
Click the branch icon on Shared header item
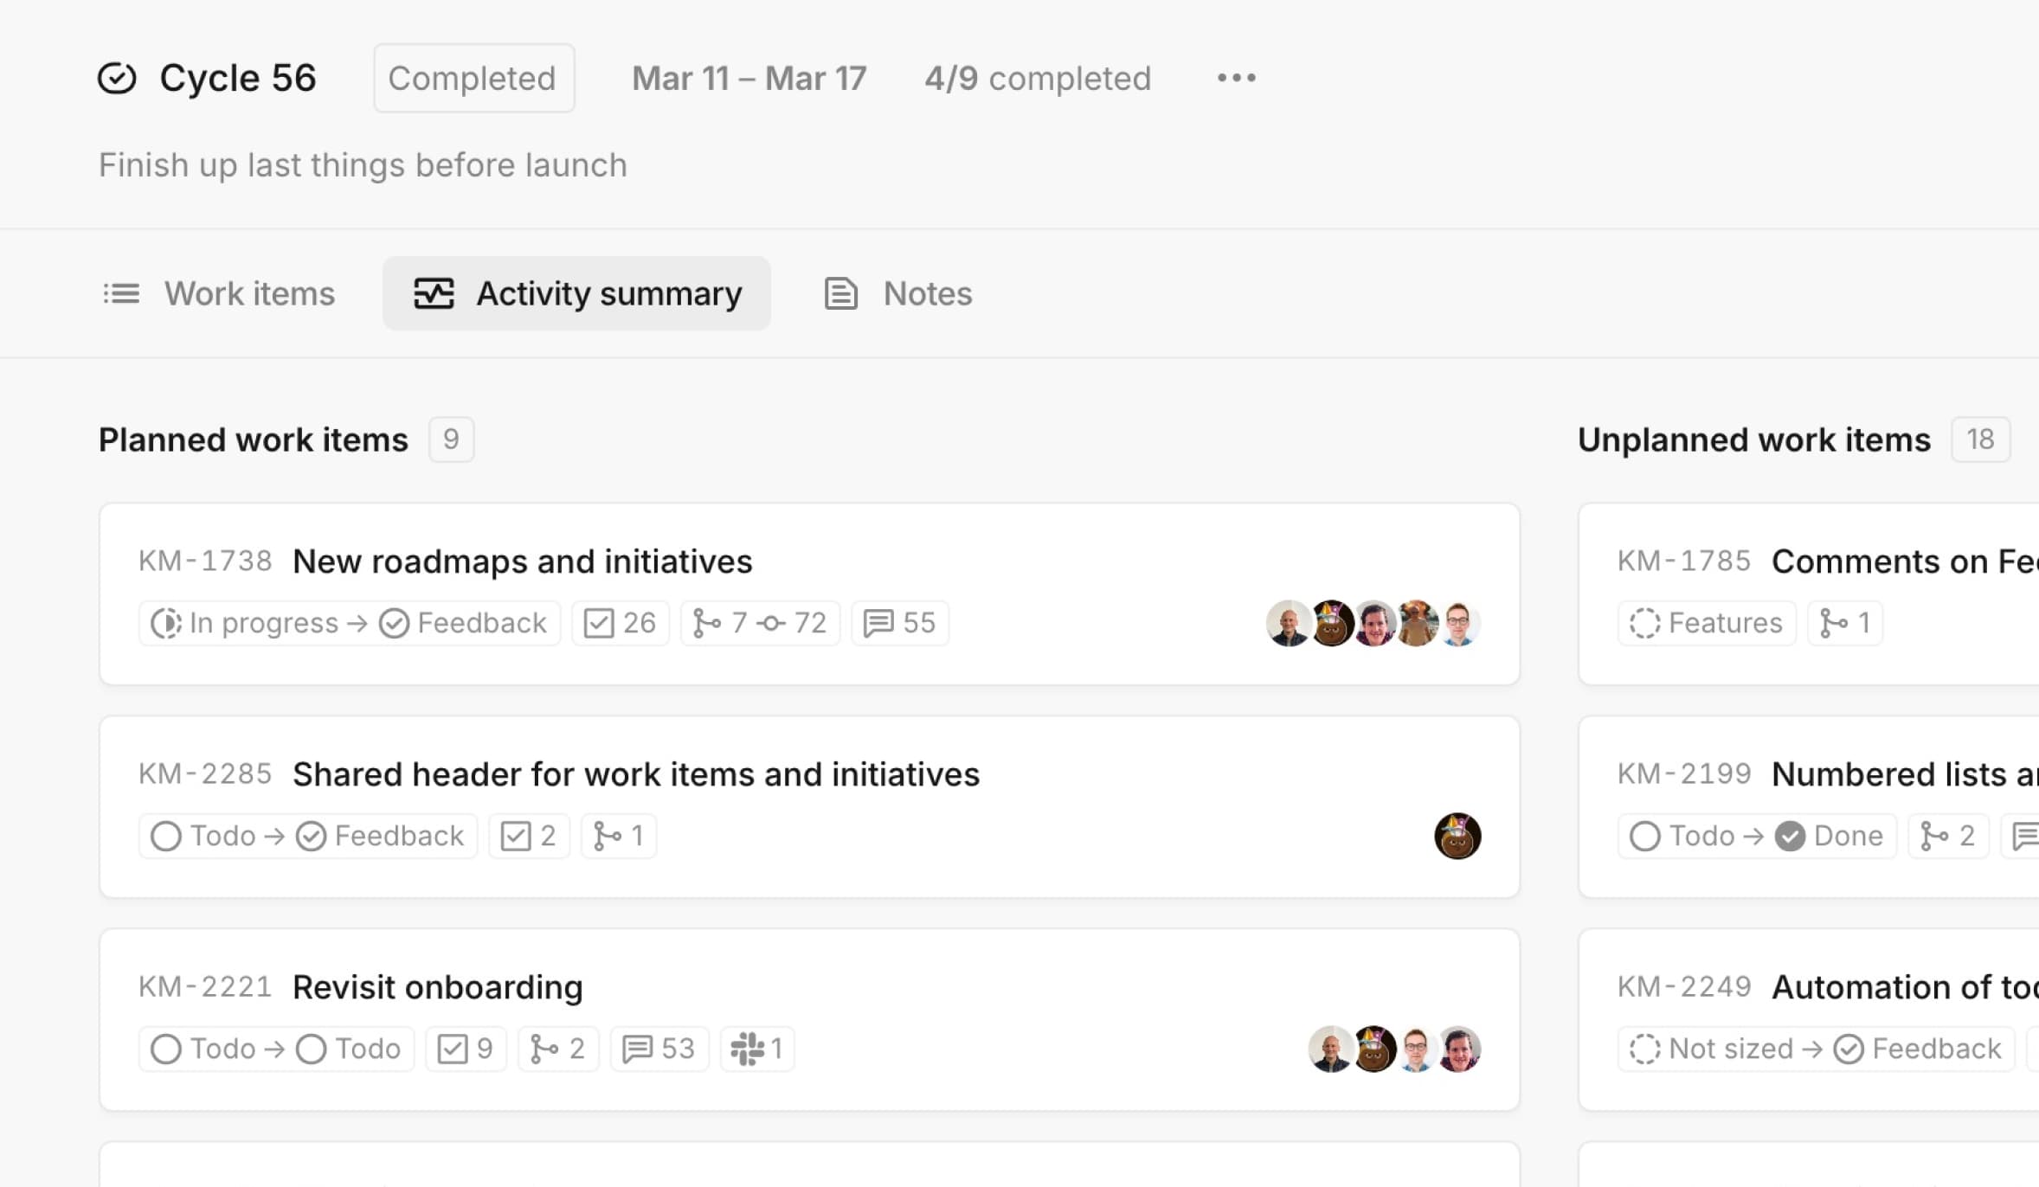click(x=608, y=836)
